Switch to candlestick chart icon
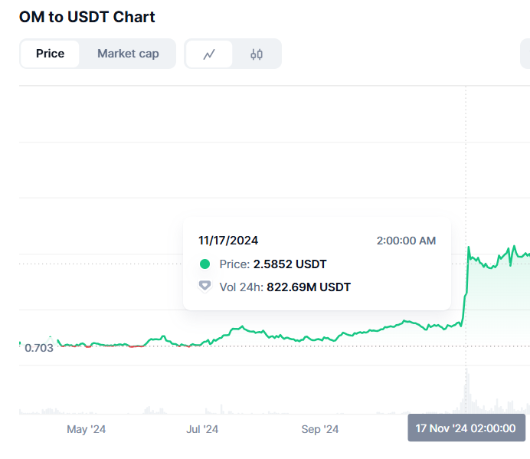The width and height of the screenshot is (530, 459). pyautogui.click(x=257, y=54)
